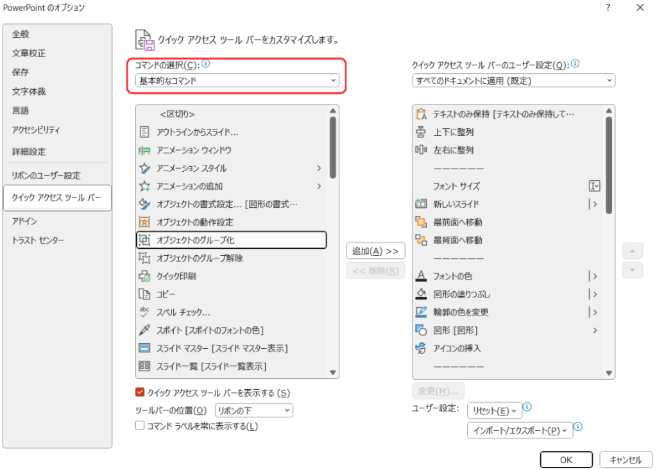
Task: Select the 輪郭の色を変更 icon
Action: pyautogui.click(x=421, y=312)
